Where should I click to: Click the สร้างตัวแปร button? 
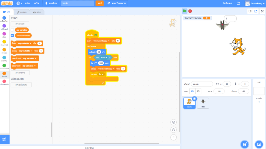(x=20, y=24)
